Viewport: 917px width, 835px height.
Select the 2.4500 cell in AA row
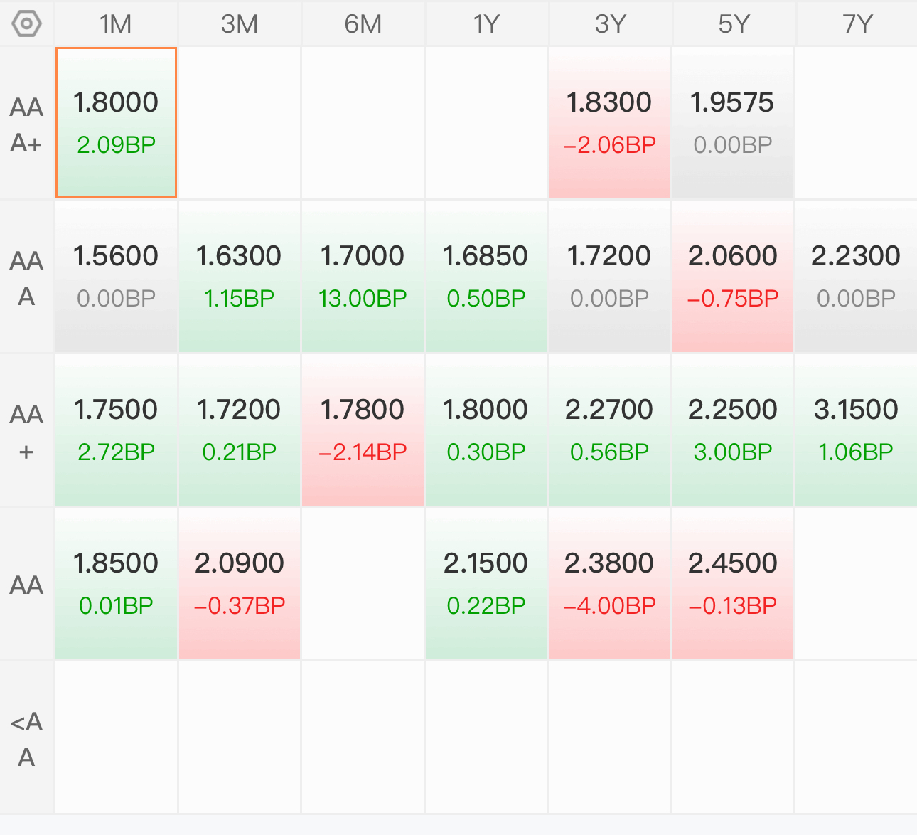click(x=732, y=583)
